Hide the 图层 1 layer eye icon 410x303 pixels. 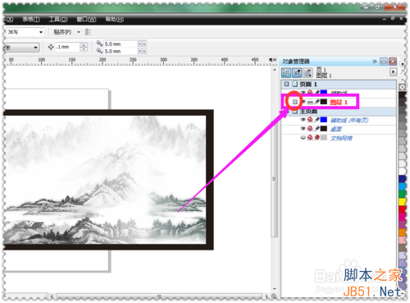coord(303,102)
